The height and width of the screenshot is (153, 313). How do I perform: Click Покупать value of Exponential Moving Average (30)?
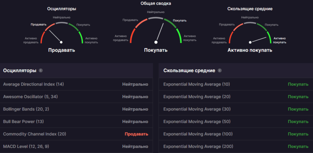[298, 109]
